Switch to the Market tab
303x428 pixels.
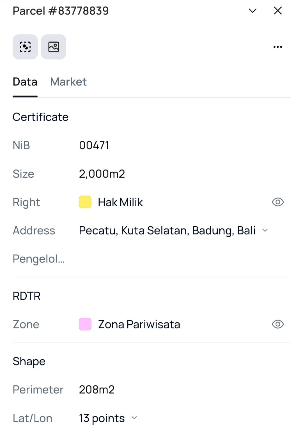tap(68, 82)
